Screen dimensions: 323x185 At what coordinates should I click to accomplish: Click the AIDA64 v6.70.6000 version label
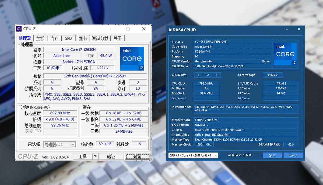240,155
